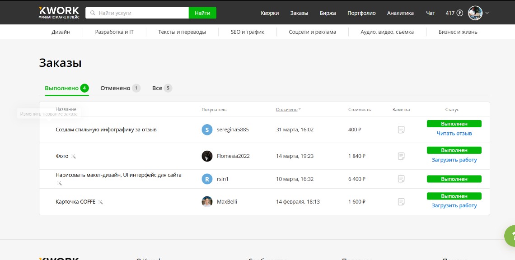Screen dimensions: 515x260
Task: Click the Kwork logo in the header
Action: tap(59, 13)
